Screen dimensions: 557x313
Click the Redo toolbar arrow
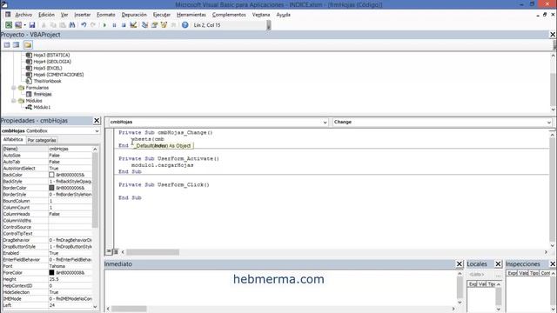click(x=93, y=25)
